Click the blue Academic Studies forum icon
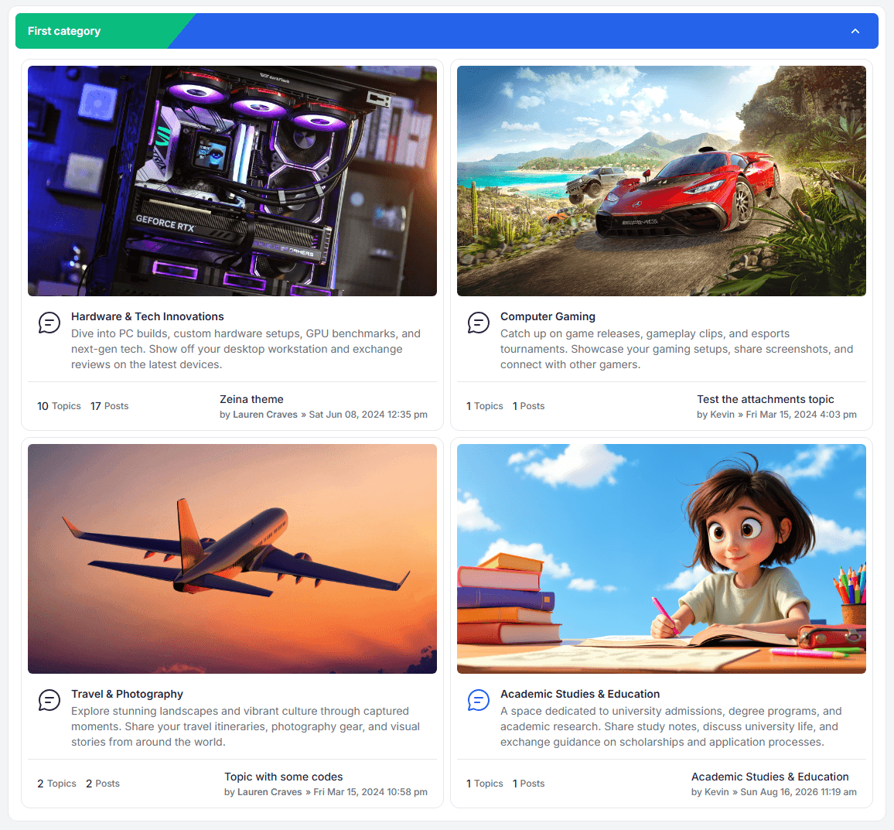 click(479, 700)
